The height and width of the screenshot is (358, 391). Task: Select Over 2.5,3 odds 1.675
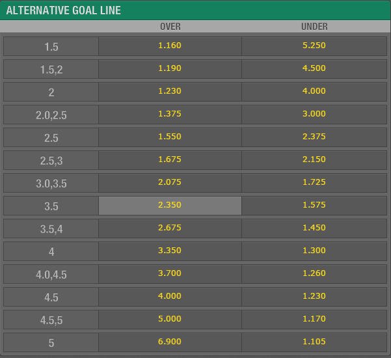click(170, 160)
